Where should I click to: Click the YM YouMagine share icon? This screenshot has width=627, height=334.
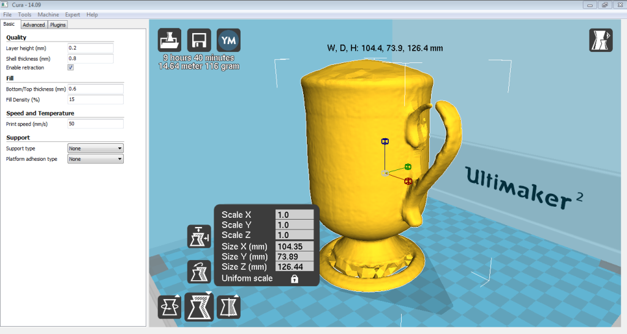click(x=229, y=40)
